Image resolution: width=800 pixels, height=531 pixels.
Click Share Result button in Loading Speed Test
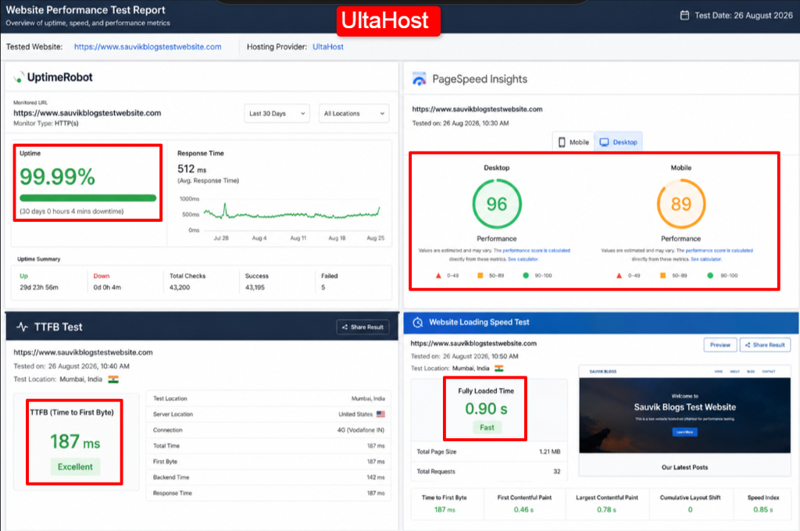pos(765,345)
